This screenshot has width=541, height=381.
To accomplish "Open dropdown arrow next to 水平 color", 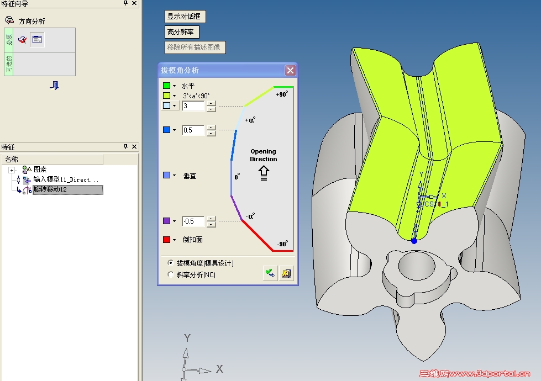I will tap(175, 86).
